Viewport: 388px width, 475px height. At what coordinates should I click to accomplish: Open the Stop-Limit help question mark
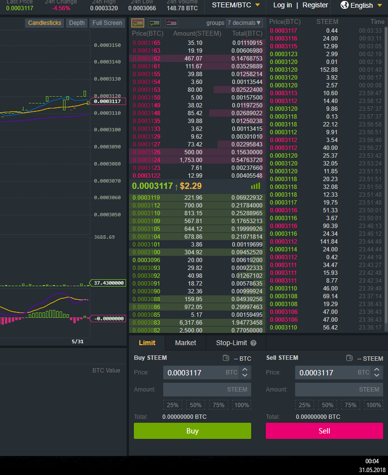[254, 343]
